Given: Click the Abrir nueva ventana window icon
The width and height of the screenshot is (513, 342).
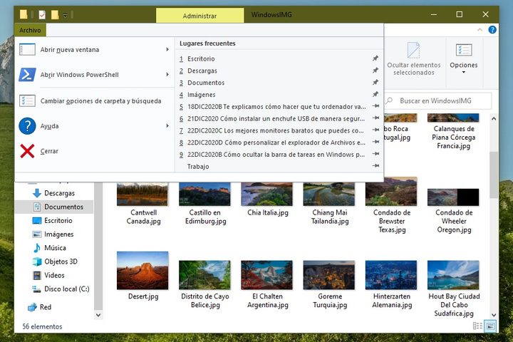Looking at the screenshot, I should click(x=27, y=49).
